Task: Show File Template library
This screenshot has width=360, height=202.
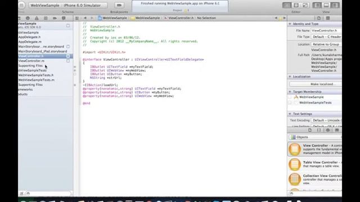Action: click(310, 130)
